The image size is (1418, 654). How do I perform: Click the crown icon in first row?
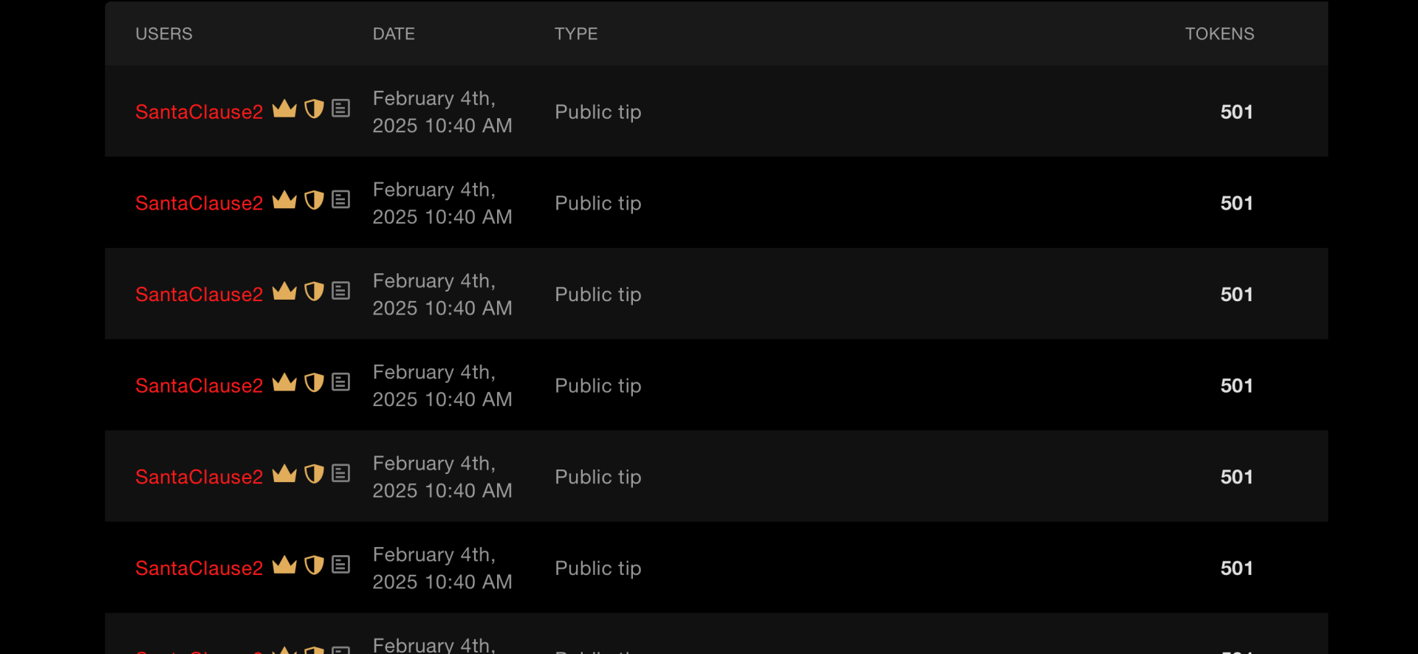[284, 109]
